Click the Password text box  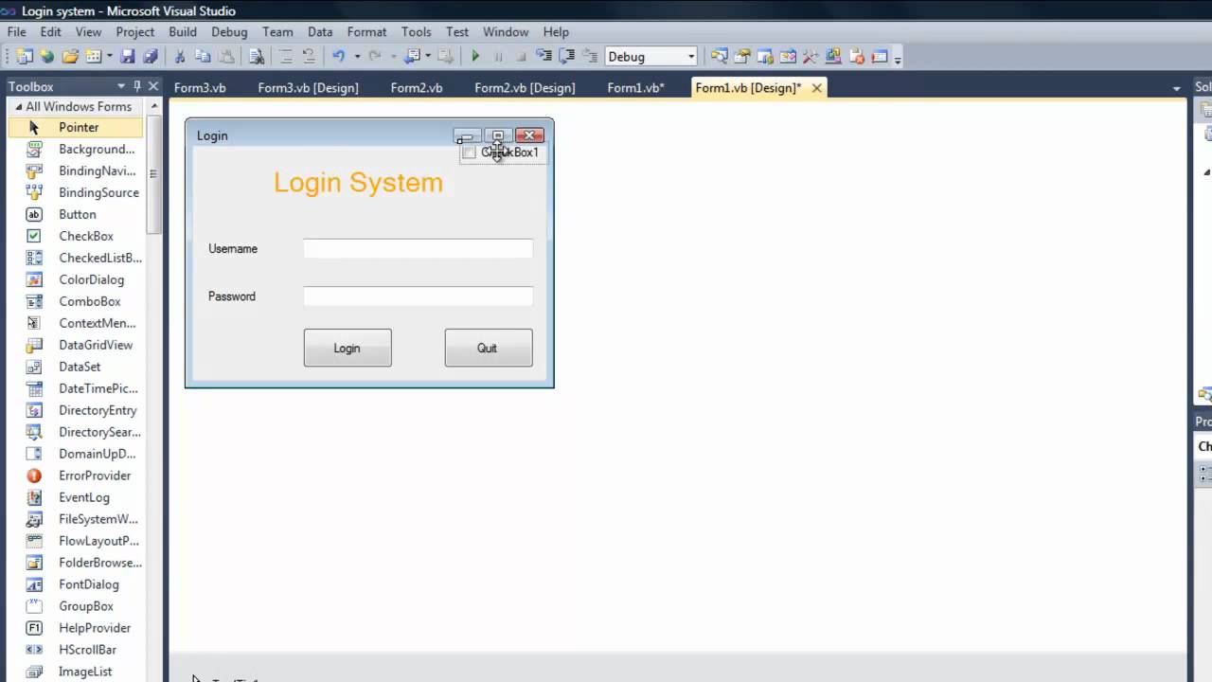coord(418,296)
